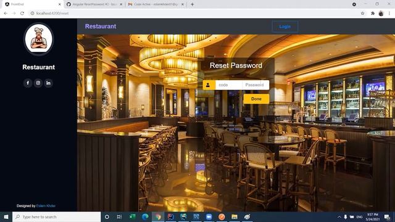Reload the current page
Image resolution: width=395 pixels, height=222 pixels.
click(x=22, y=13)
